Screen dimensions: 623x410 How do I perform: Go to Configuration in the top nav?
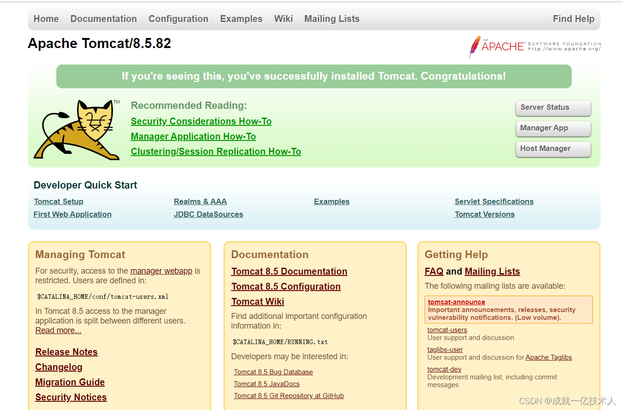tap(179, 19)
